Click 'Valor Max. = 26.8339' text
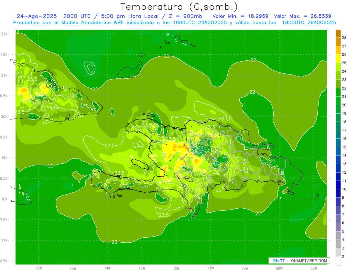This screenshot has width=352, height=272. (x=302, y=16)
